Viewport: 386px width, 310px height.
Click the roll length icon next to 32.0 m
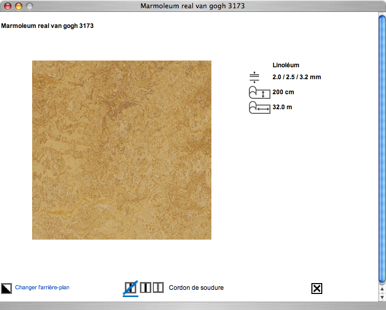point(260,108)
